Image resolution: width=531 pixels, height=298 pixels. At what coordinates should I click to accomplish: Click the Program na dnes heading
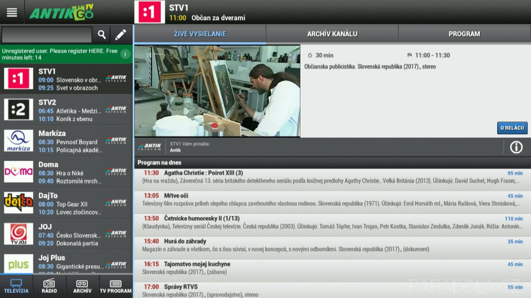(x=159, y=163)
